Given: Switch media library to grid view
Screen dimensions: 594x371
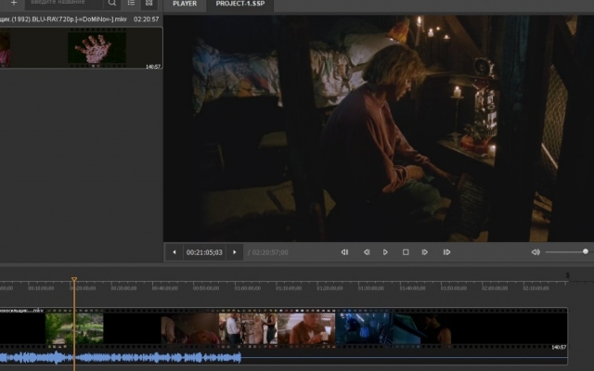Looking at the screenshot, I should coord(149,3).
